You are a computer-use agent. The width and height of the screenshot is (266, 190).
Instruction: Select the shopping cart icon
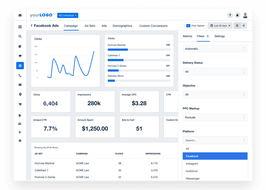[x=20, y=104]
